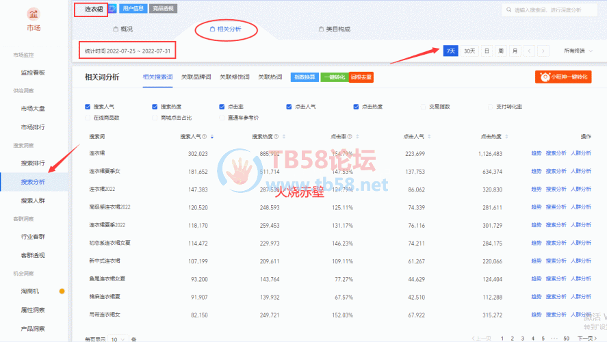Select 关联热词 tab
Screen dimensions: 607x342
pos(270,77)
